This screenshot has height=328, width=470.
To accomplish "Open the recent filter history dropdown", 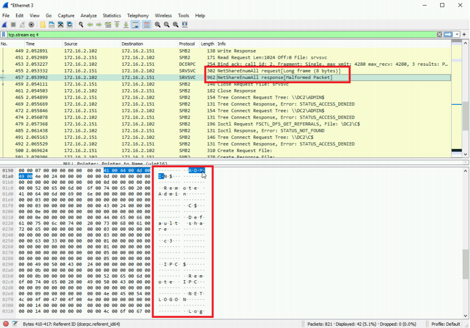I will tap(457, 35).
